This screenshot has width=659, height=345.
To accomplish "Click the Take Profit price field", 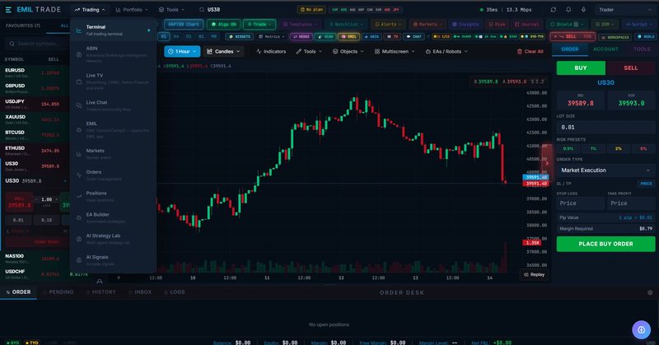I will coord(631,203).
